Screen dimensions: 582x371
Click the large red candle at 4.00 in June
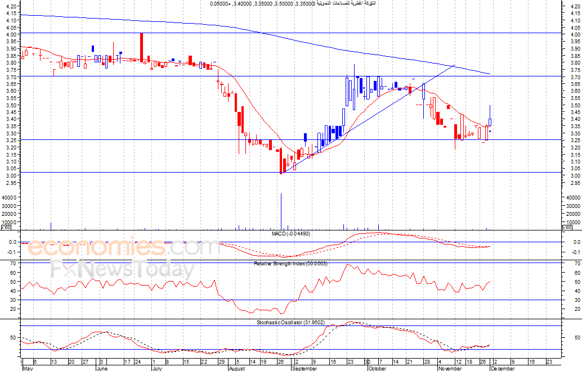pyautogui.click(x=141, y=46)
